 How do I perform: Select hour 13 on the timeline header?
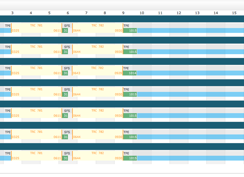[197, 13]
